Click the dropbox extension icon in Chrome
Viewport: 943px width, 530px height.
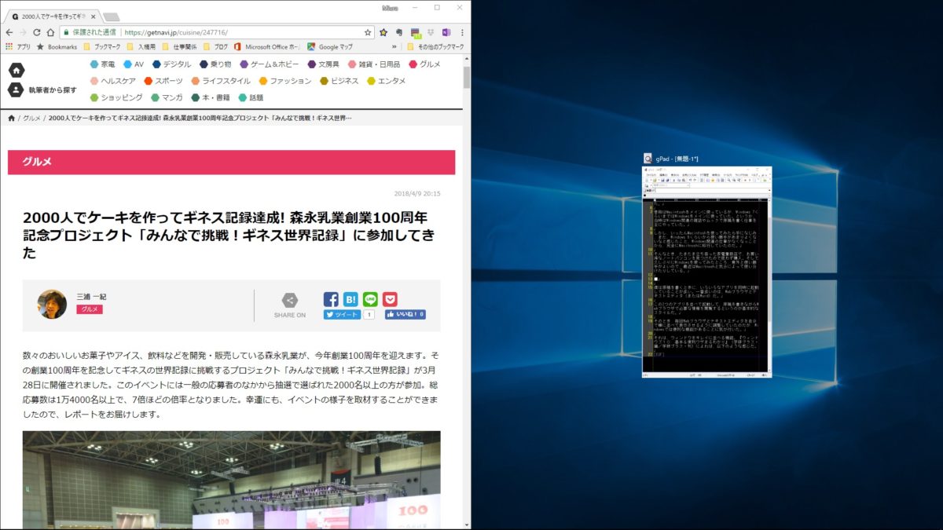point(431,32)
